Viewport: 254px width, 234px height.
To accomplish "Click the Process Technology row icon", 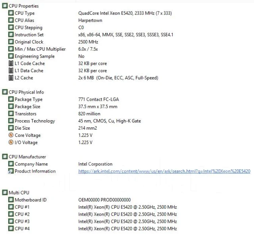I will tap(11, 121).
